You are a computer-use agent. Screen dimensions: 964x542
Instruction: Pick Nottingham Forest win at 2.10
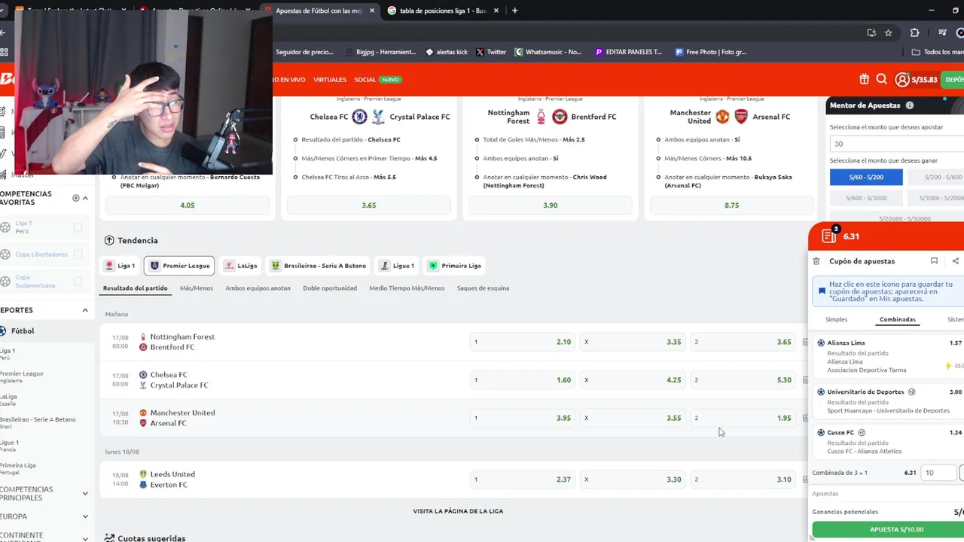click(x=523, y=342)
